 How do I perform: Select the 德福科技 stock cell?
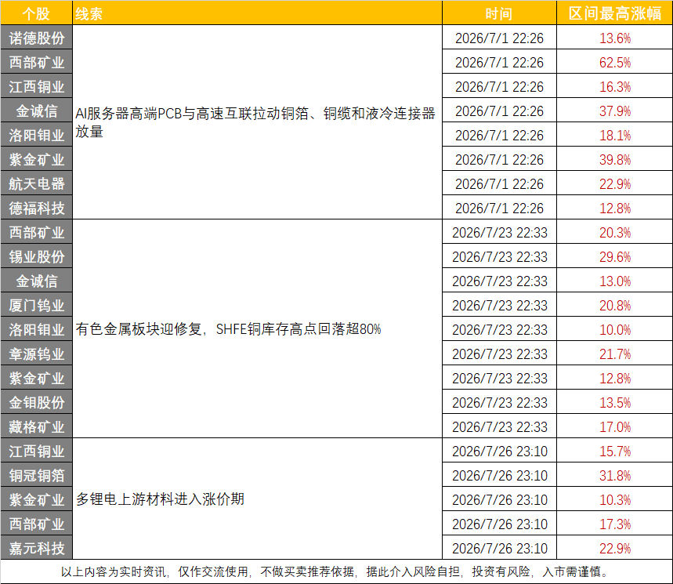(x=37, y=208)
